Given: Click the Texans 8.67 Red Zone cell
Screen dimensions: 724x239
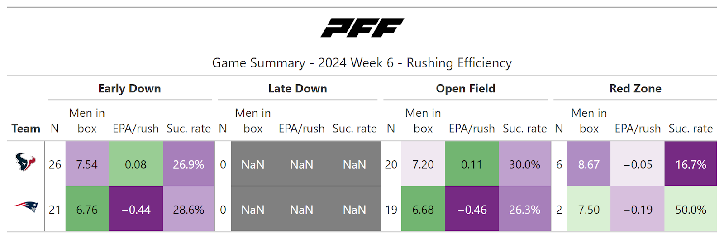Looking at the screenshot, I should [x=588, y=164].
